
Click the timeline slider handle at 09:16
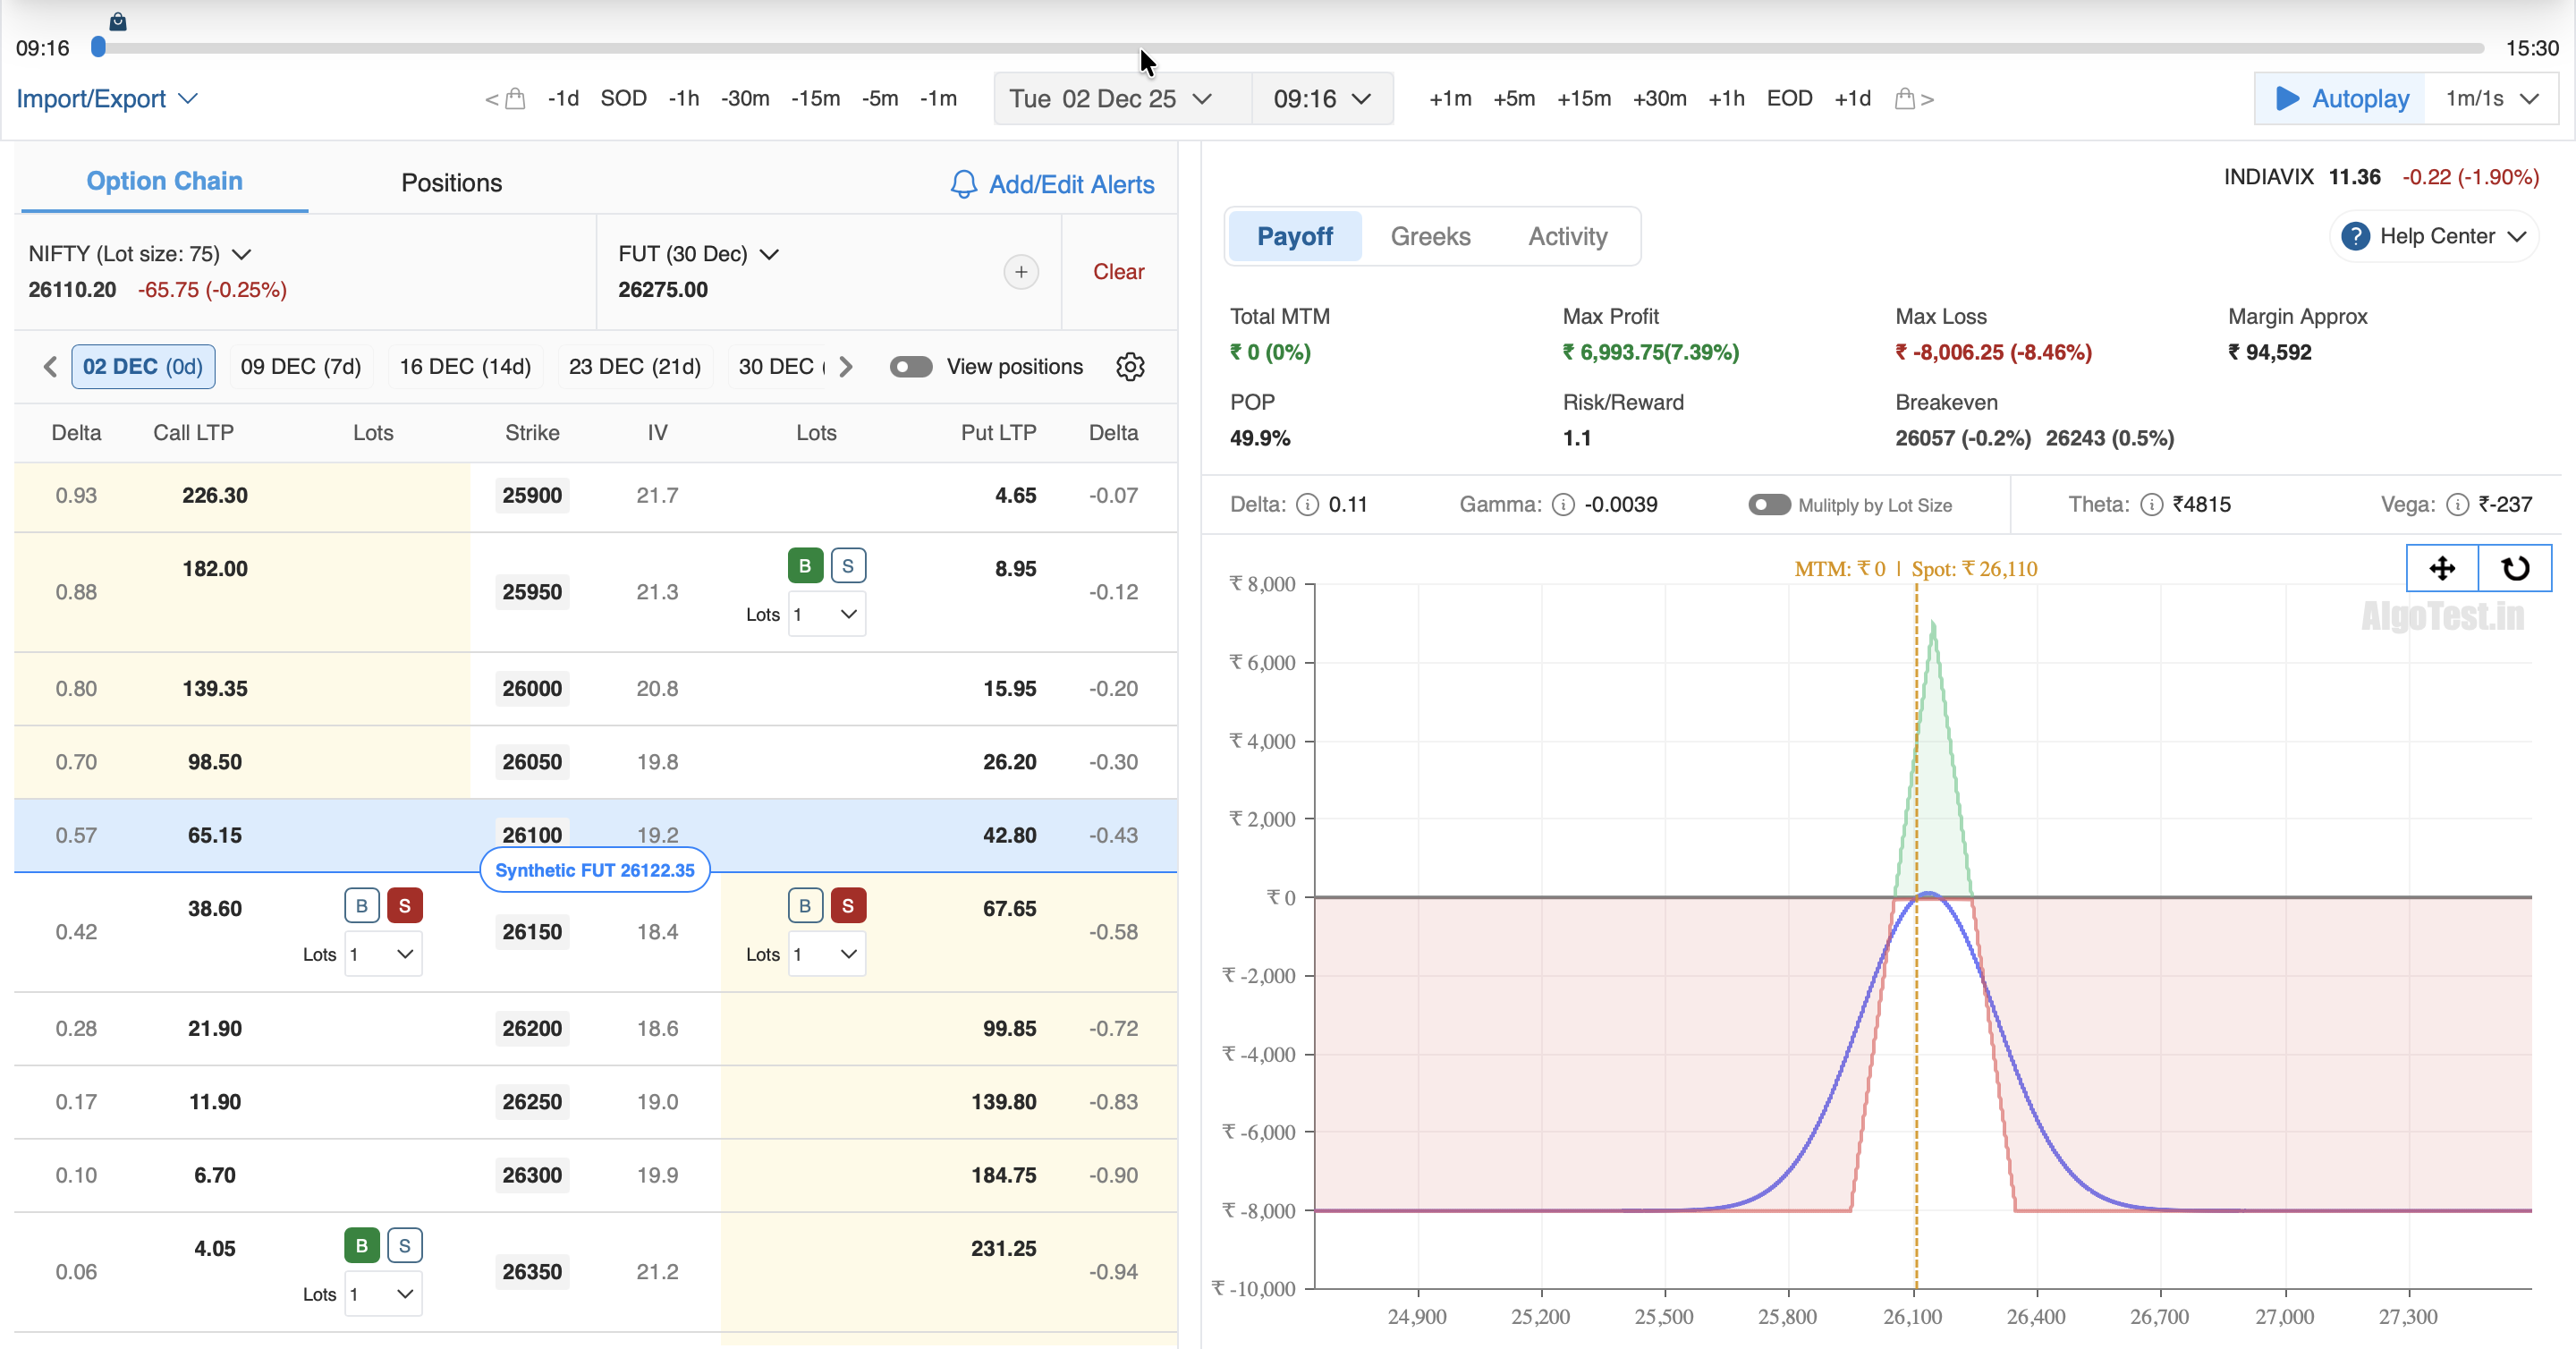click(98, 47)
